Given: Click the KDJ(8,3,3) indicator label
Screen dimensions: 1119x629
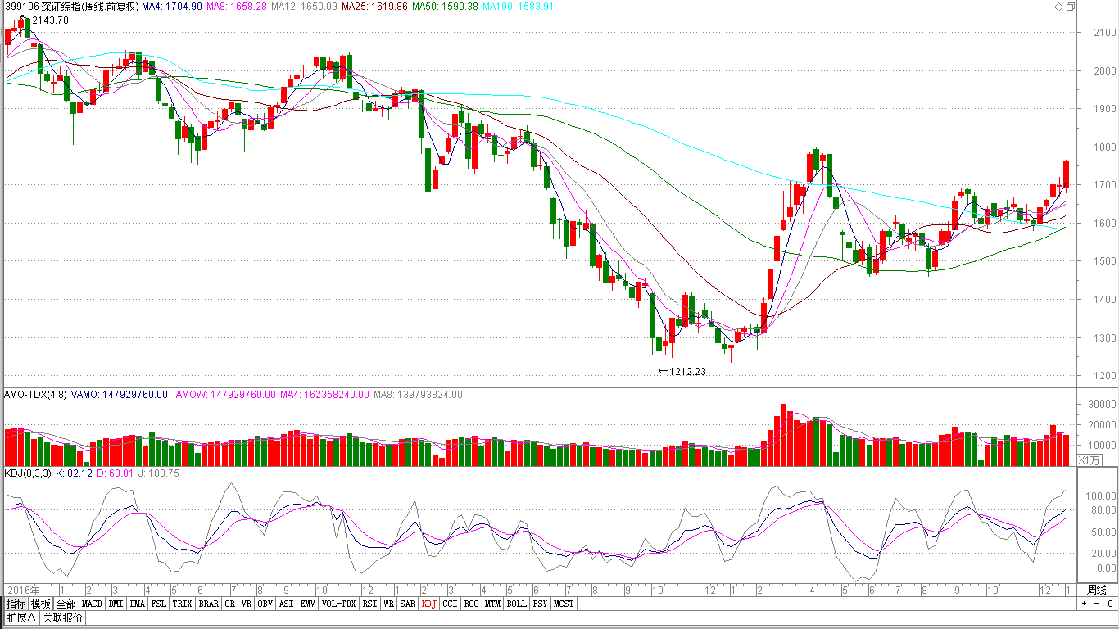Looking at the screenshot, I should pos(28,473).
